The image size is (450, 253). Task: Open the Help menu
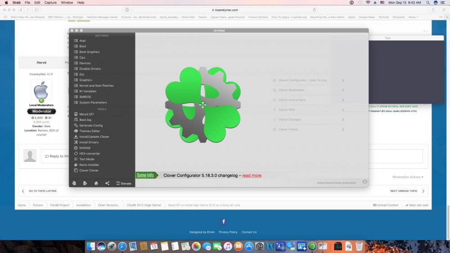tap(81, 3)
